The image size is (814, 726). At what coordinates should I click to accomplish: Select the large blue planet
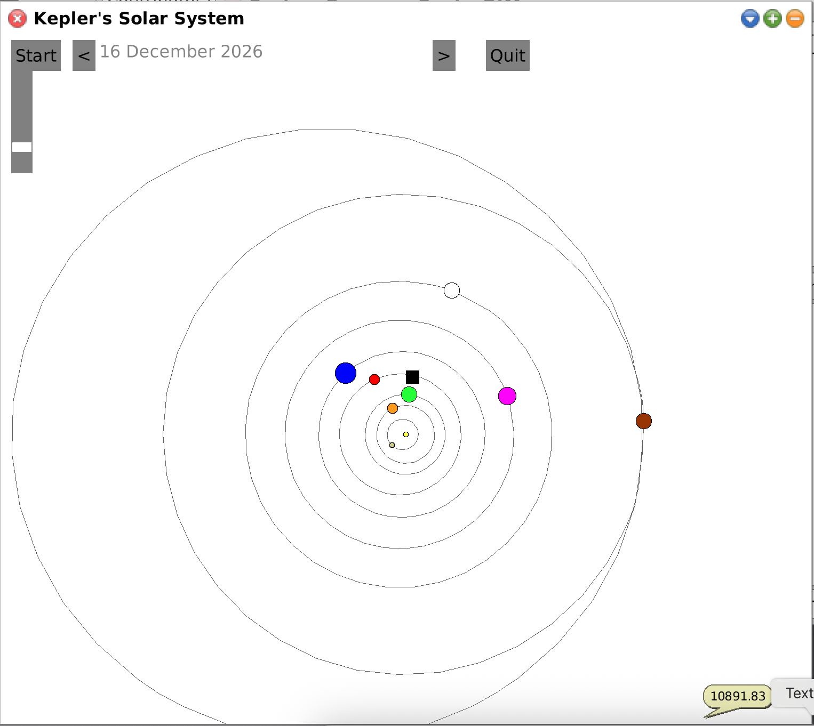[346, 373]
